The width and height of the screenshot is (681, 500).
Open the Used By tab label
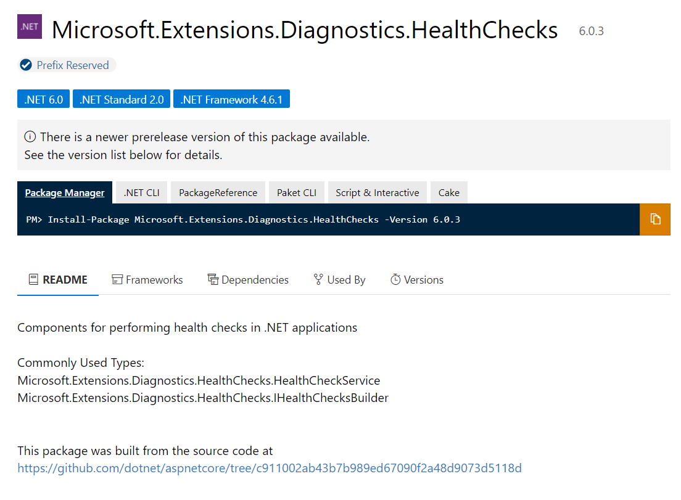click(x=346, y=280)
